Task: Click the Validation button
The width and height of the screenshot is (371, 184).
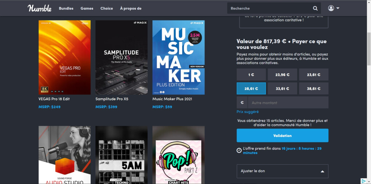Action: coord(283,136)
